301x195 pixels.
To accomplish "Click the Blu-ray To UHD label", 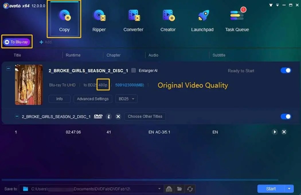I will point(62,85).
